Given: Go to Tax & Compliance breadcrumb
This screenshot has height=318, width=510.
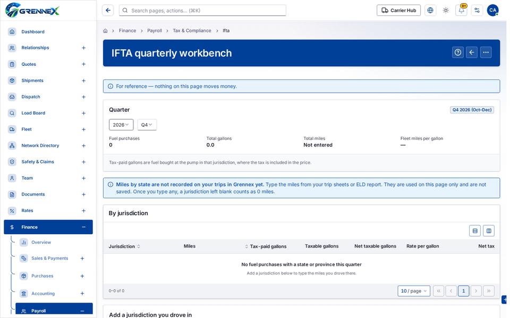Looking at the screenshot, I should tap(192, 31).
